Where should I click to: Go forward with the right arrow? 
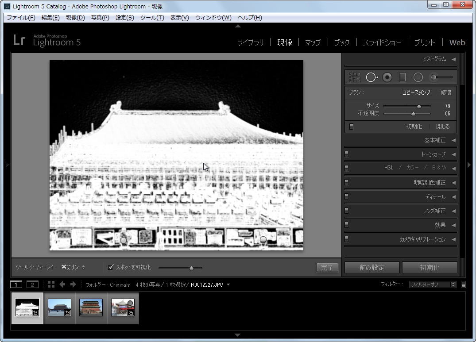point(73,284)
